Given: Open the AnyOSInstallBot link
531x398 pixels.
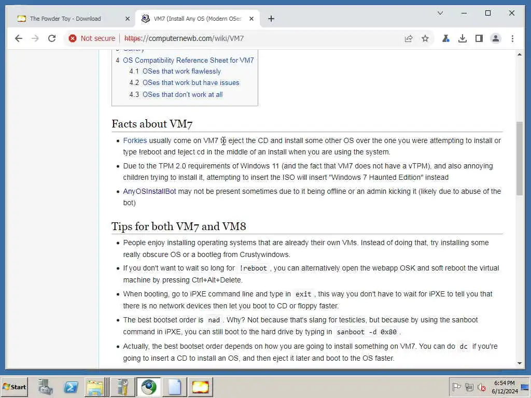Looking at the screenshot, I should 149,192.
